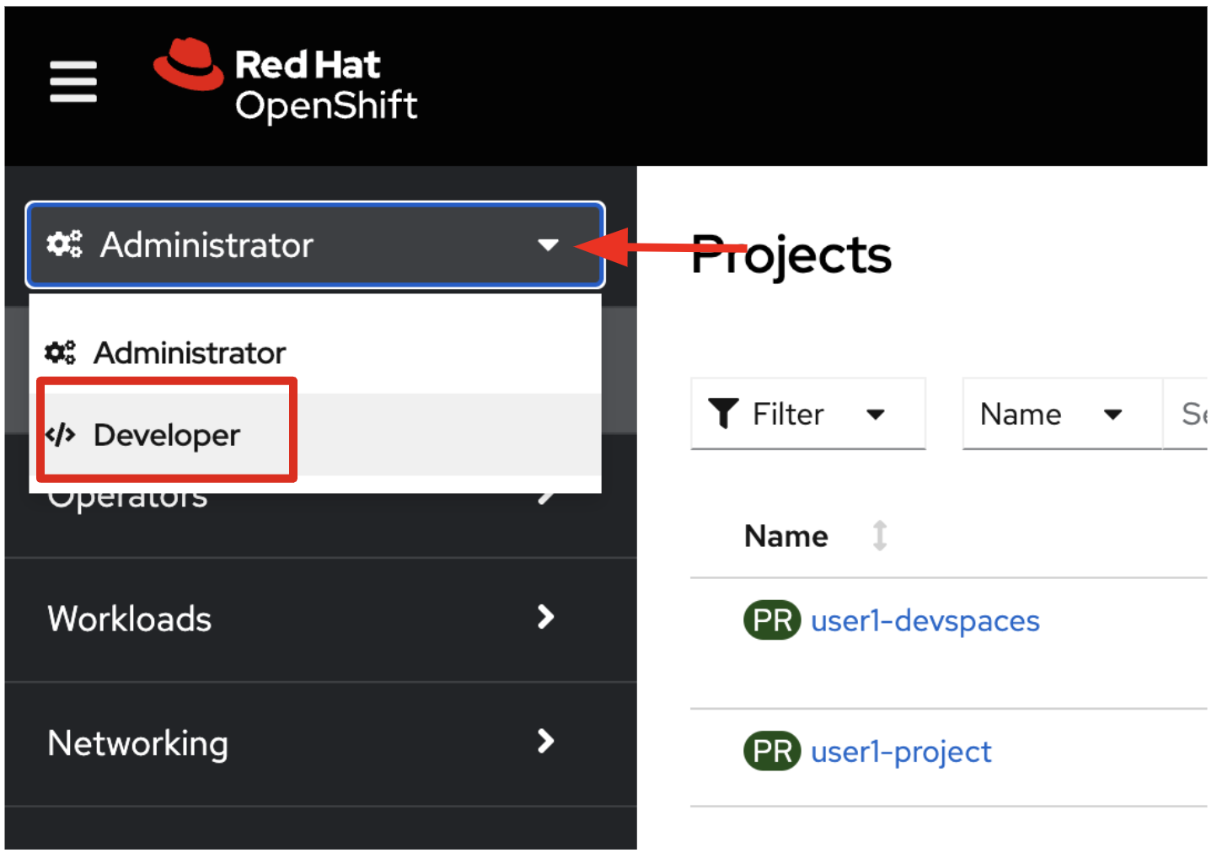Click the funnel filter icon
Viewport: 1217px width, 858px height.
(x=723, y=414)
